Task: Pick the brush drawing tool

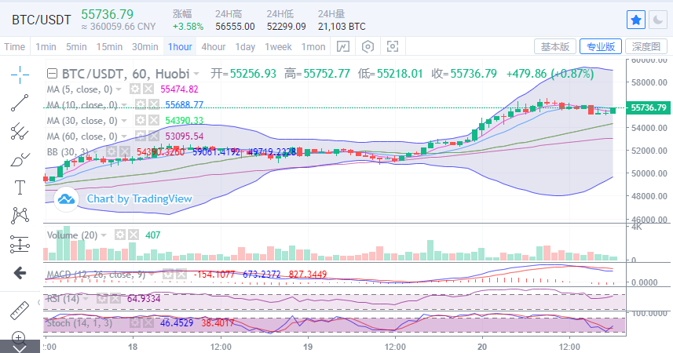Action: [20, 160]
